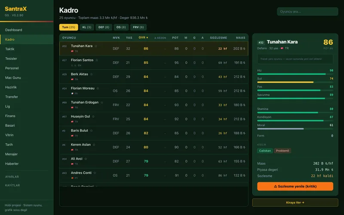The image size is (344, 215).
Task: Click the Moral progress bar
Action: (295, 129)
